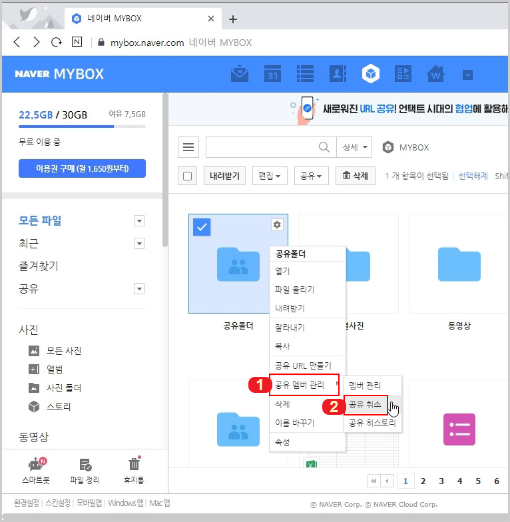
Task: Open 공유 멤버 관리 submenu
Action: (x=304, y=385)
